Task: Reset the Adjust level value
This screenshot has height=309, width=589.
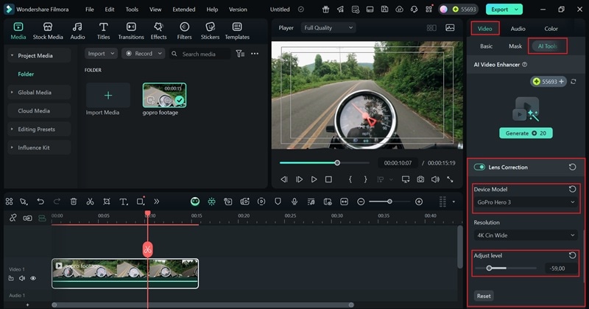Action: click(572, 255)
